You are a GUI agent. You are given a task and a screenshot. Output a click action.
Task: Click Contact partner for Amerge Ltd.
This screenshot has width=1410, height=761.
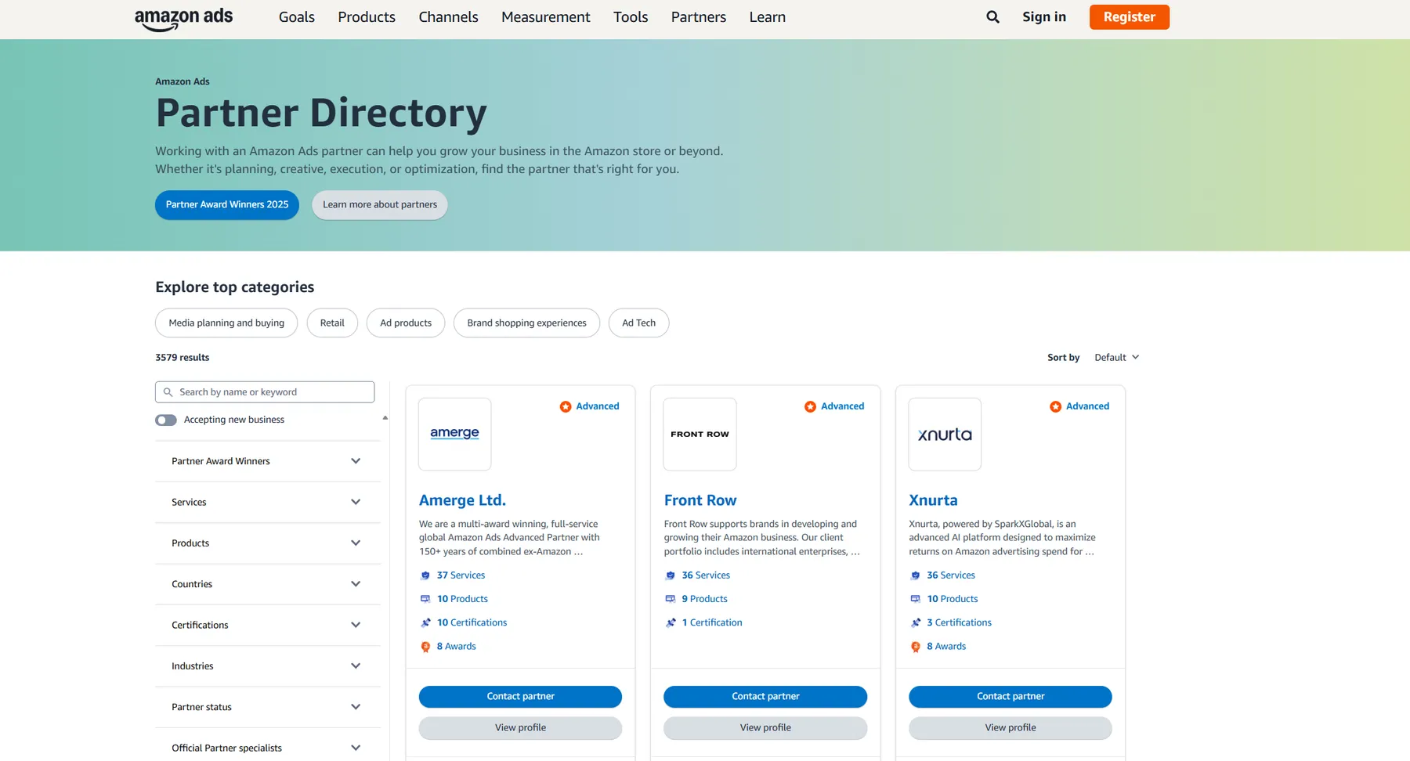point(520,697)
